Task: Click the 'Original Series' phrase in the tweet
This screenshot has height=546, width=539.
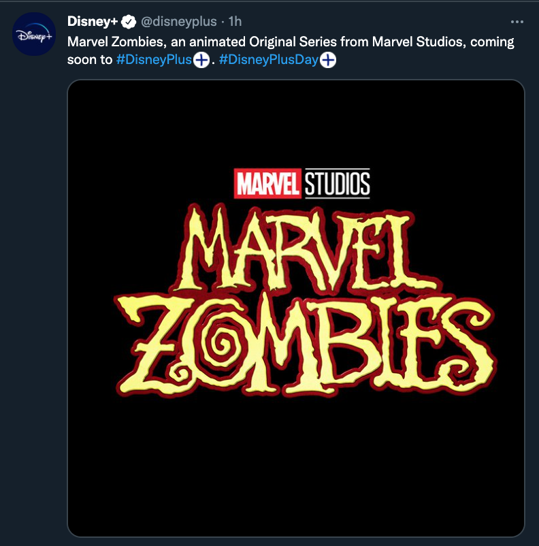Action: pyautogui.click(x=301, y=42)
